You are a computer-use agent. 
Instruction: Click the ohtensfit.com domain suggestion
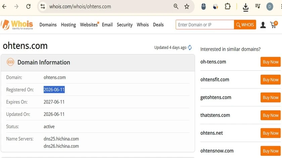(x=215, y=80)
